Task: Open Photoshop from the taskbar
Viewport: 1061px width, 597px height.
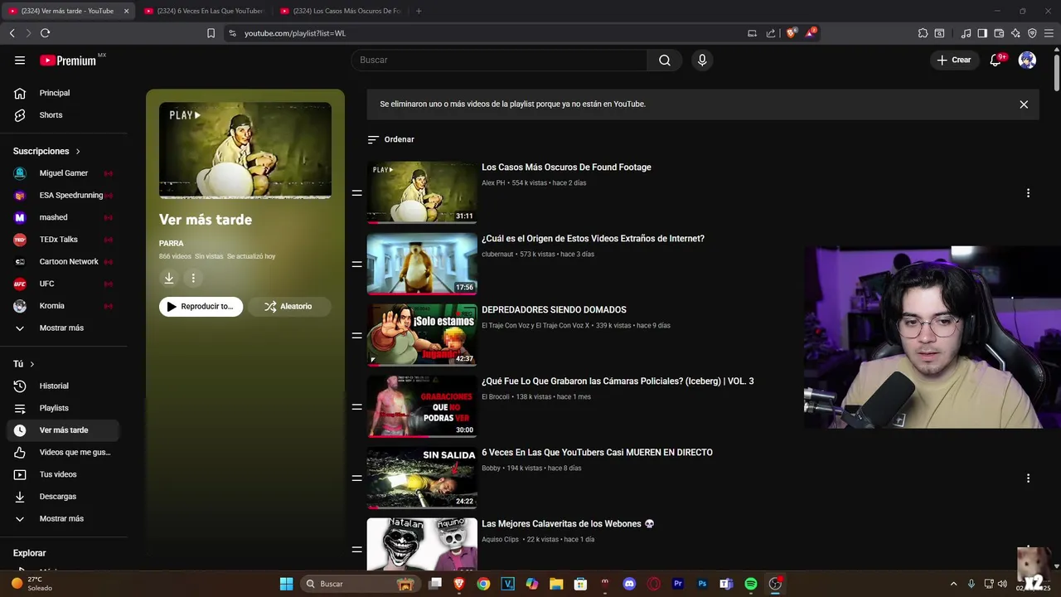Action: click(x=702, y=584)
